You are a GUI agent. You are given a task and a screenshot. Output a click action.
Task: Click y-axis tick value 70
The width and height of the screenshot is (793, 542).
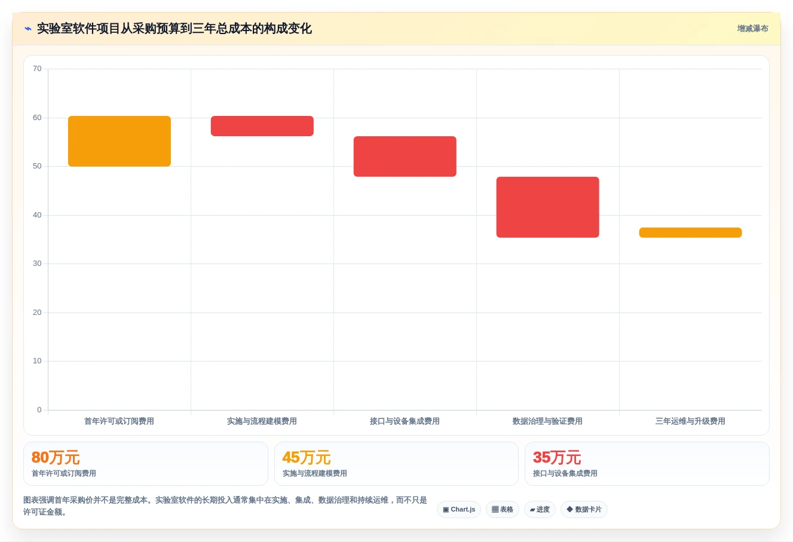pos(37,69)
